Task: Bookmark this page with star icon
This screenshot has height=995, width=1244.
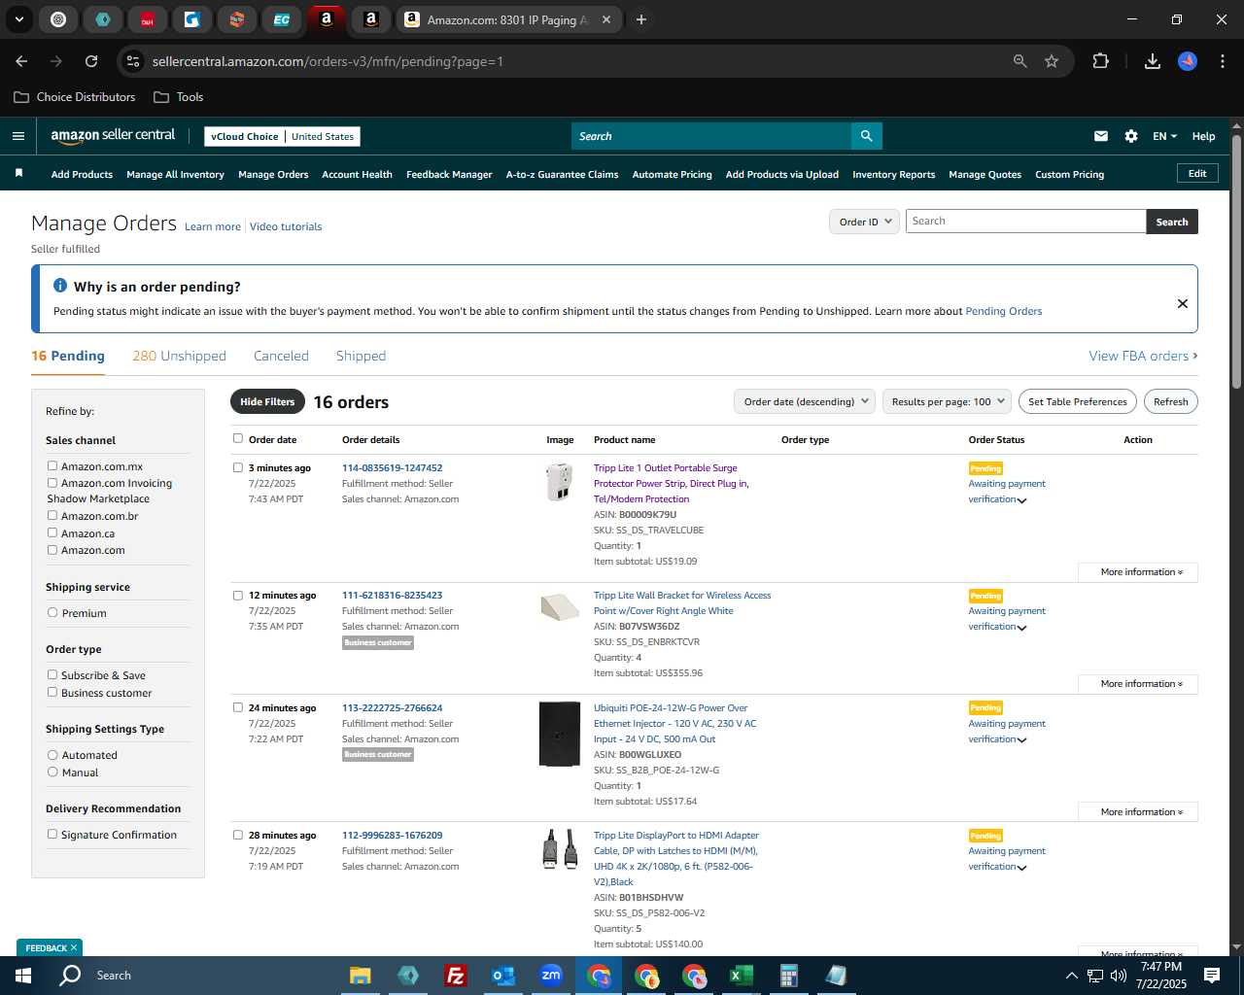Action: (1052, 61)
